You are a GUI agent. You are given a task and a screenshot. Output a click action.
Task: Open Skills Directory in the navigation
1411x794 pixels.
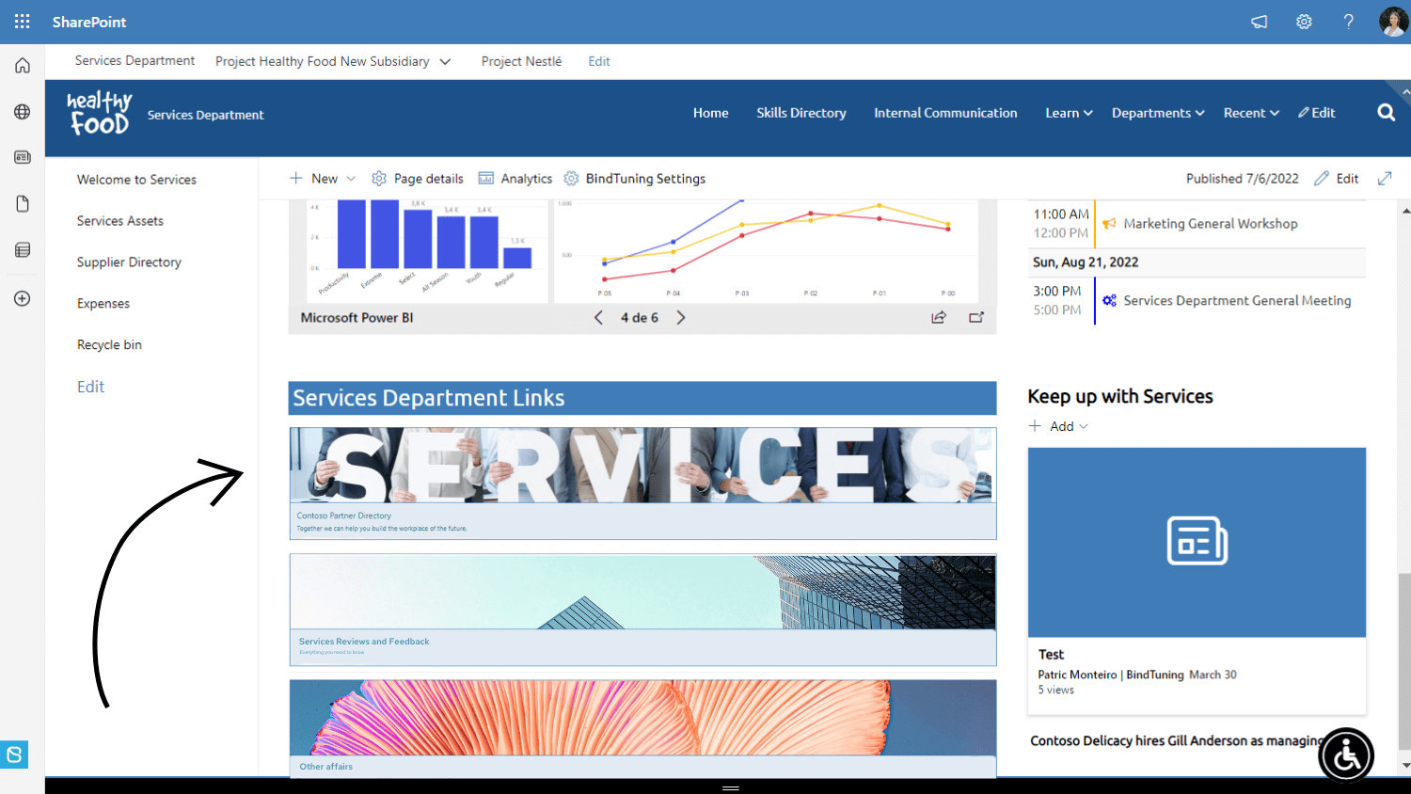tap(801, 113)
